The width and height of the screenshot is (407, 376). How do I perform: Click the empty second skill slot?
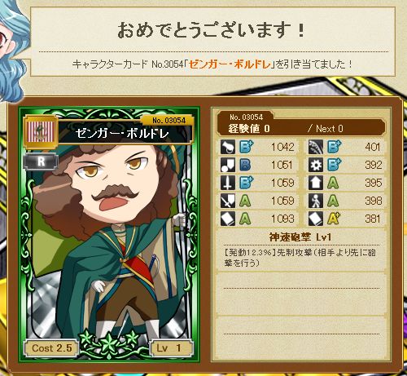coord(301,294)
